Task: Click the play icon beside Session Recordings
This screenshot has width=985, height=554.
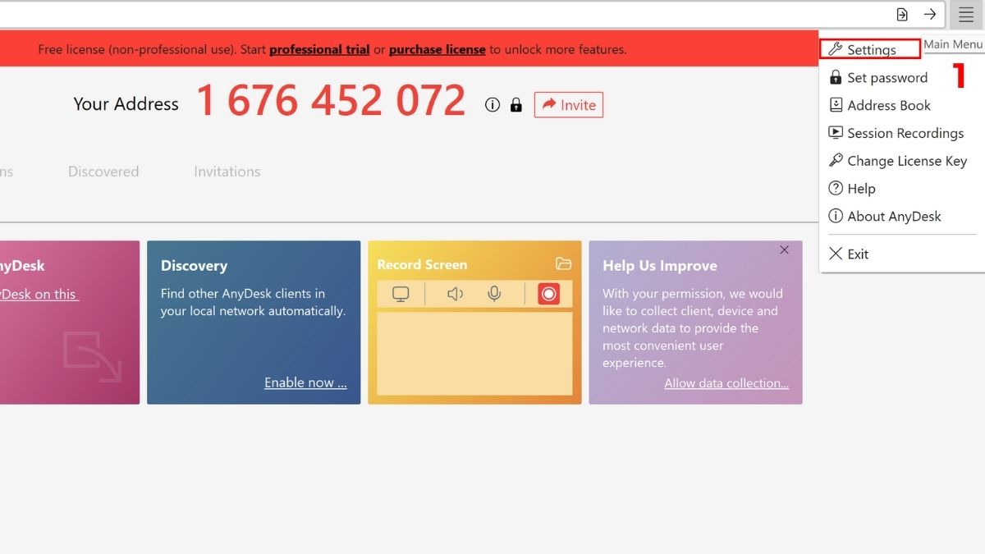Action: pyautogui.click(x=836, y=132)
